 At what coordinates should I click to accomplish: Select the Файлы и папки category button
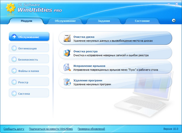tap(29, 70)
